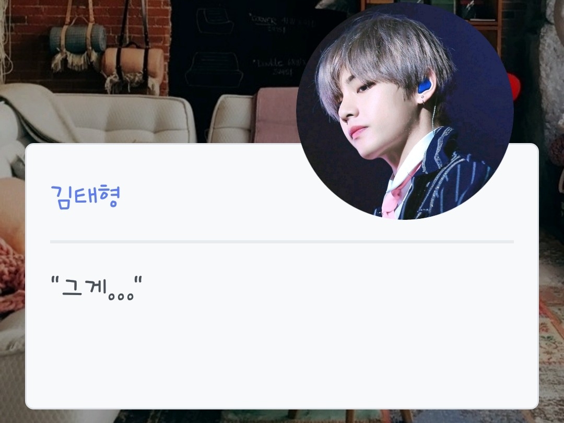Image resolution: width=564 pixels, height=423 pixels.
Task: Tap the red object right of the avatar
Action: (x=514, y=86)
